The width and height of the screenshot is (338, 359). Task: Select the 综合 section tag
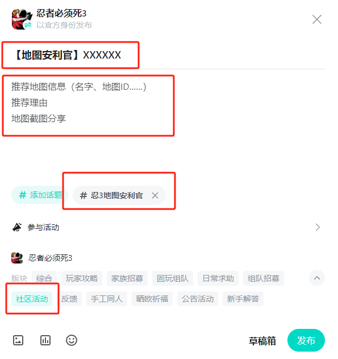click(44, 278)
